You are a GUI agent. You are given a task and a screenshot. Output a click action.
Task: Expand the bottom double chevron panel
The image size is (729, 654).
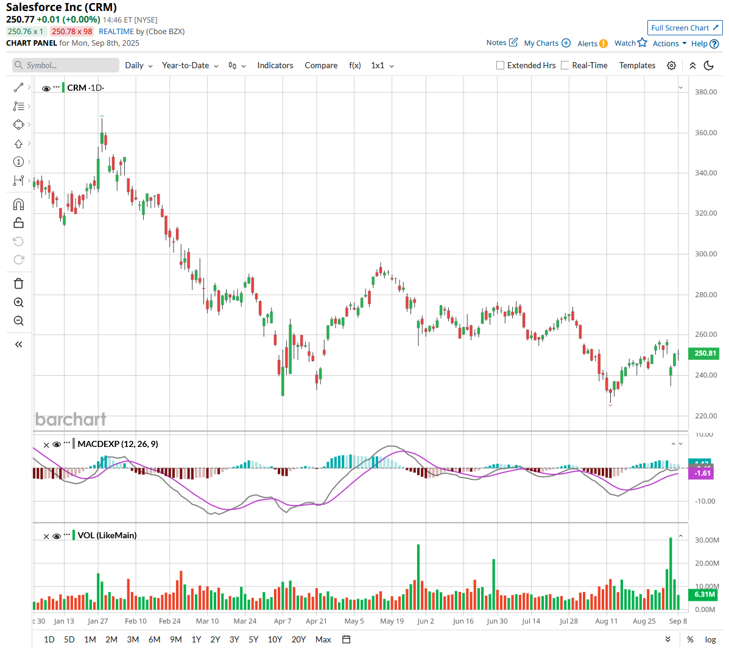(x=668, y=639)
